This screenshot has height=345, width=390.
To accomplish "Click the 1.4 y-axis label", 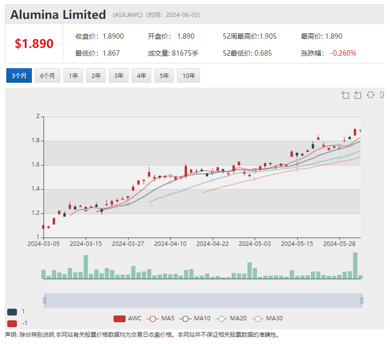I will click(x=36, y=189).
